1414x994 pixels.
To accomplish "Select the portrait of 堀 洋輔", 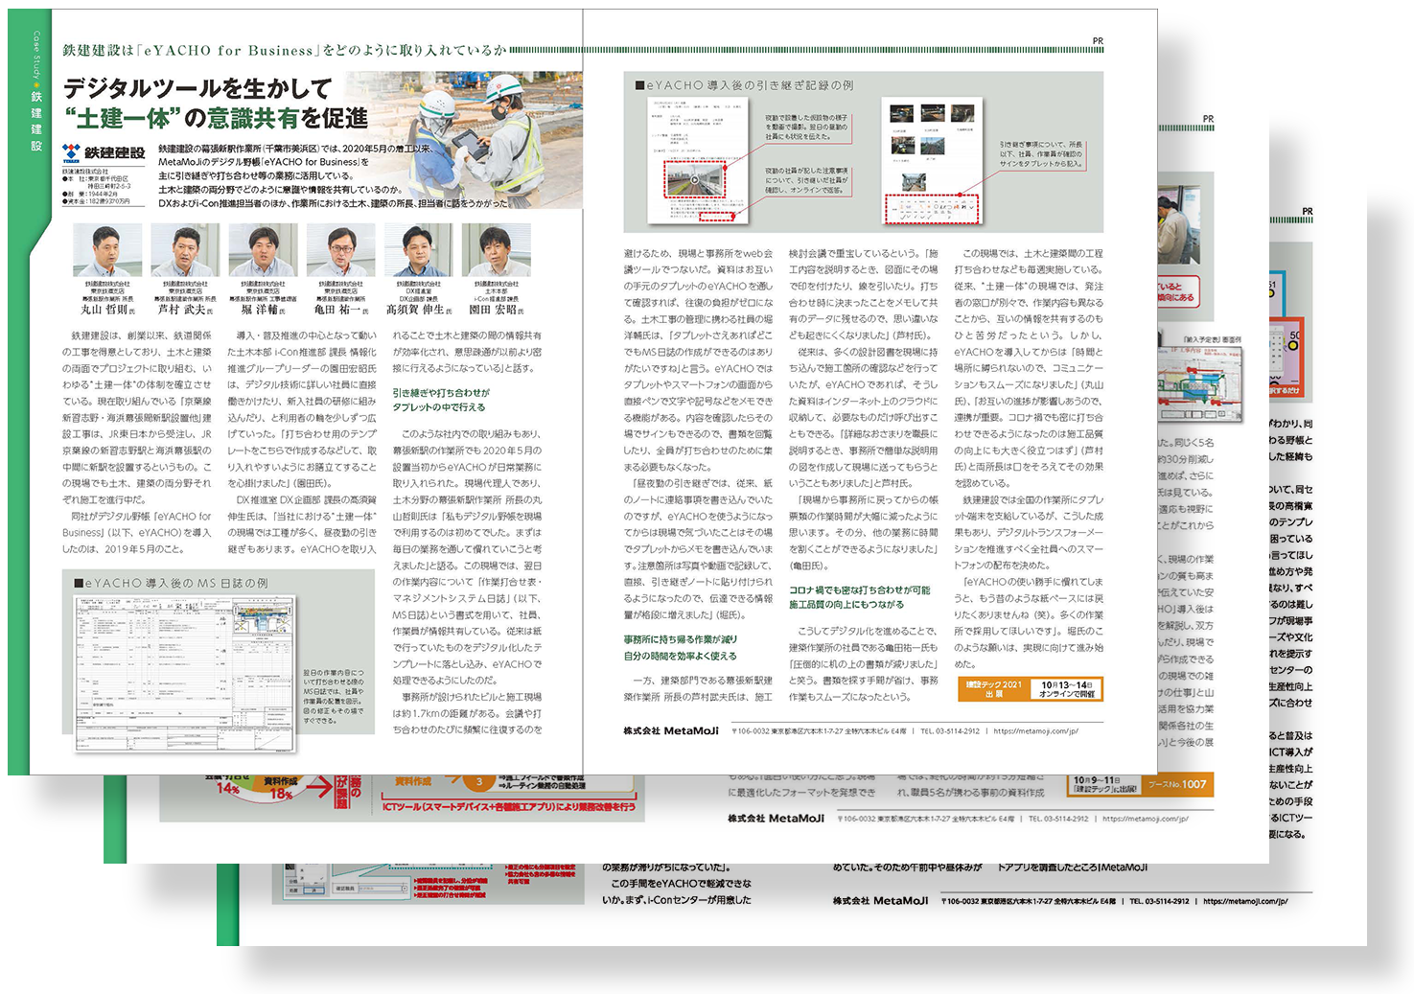I will point(263,251).
